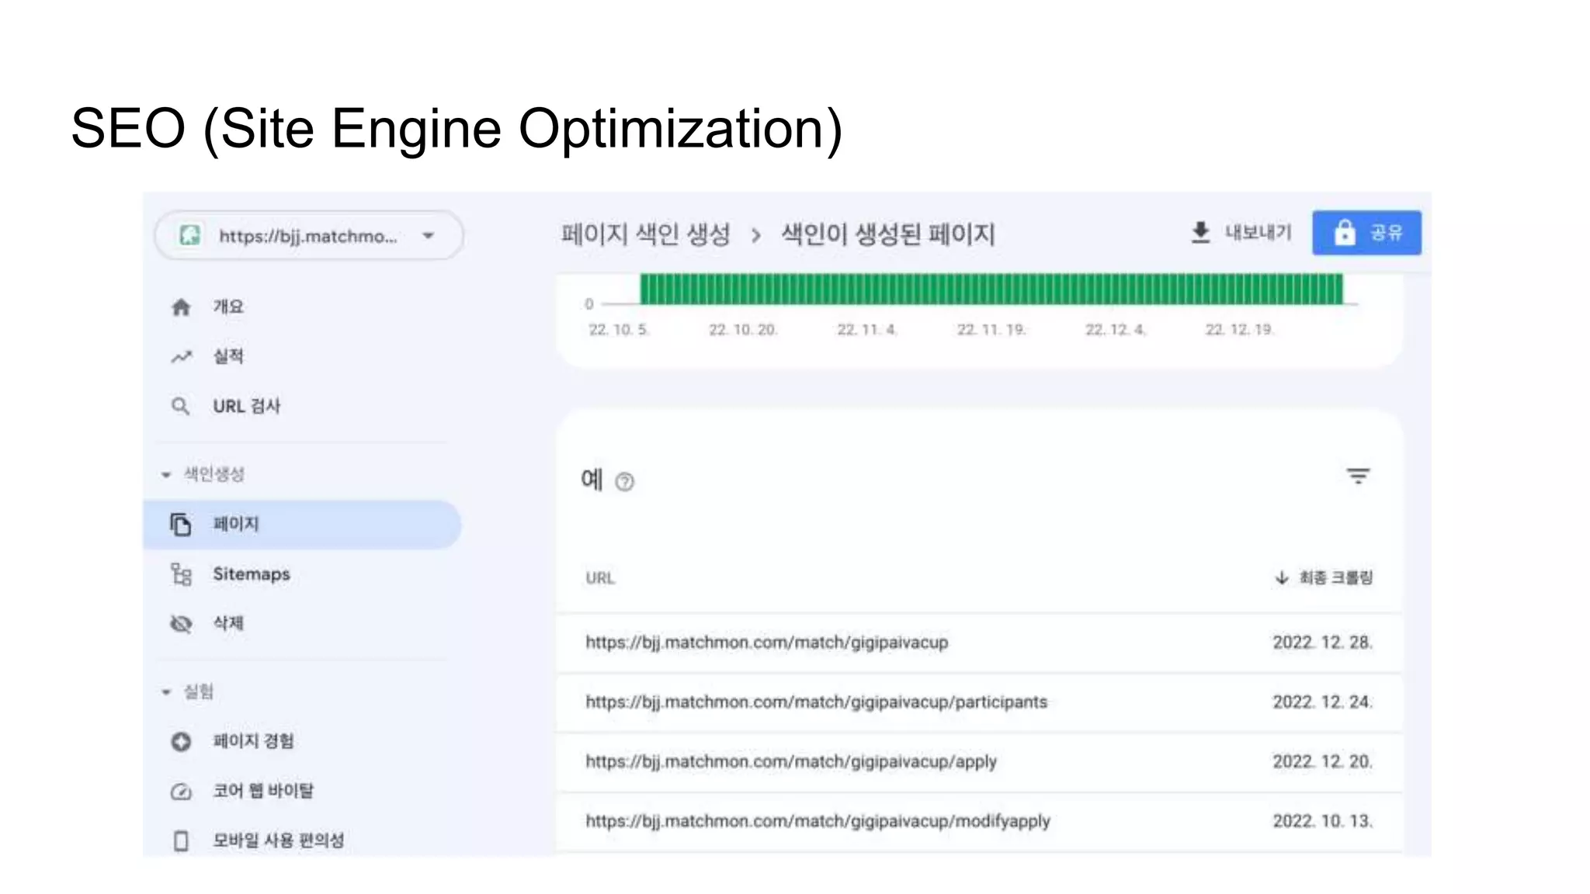Open the gigipaivacup/modifyapply URL row
Screen dimensions: 1590x894
pos(979,821)
